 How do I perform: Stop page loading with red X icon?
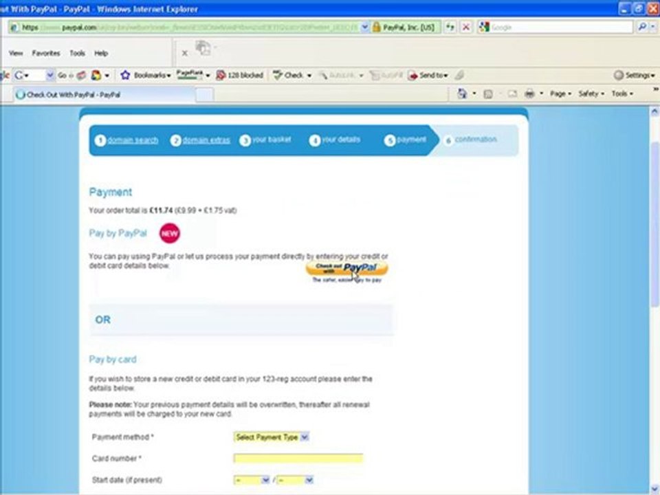[466, 27]
